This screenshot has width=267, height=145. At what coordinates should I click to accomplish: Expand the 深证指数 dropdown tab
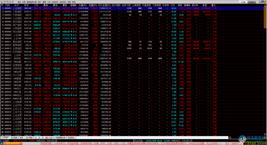tap(14, 137)
